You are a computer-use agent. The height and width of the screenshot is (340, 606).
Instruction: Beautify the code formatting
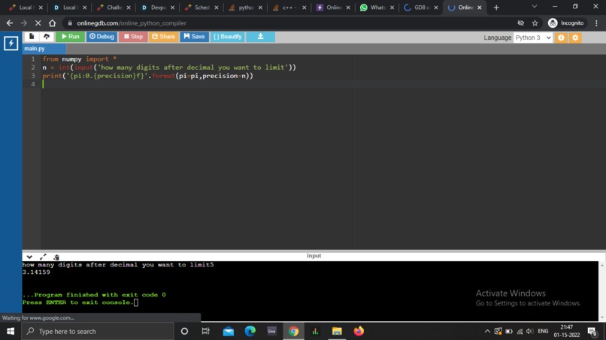227,37
